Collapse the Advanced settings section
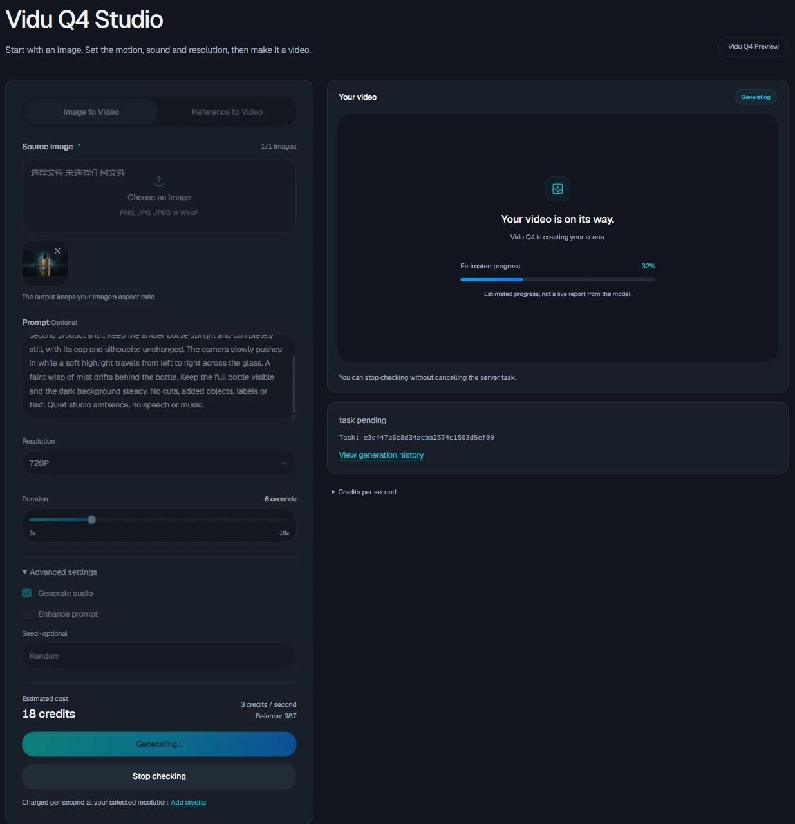This screenshot has height=824, width=795. click(60, 572)
